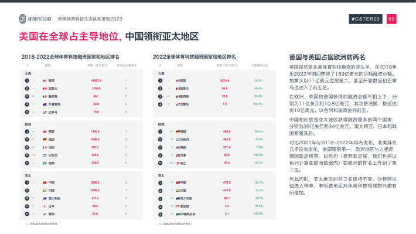
Task: Click the heading 德国与英国占据欧洲前两名
Action: coord(327,57)
